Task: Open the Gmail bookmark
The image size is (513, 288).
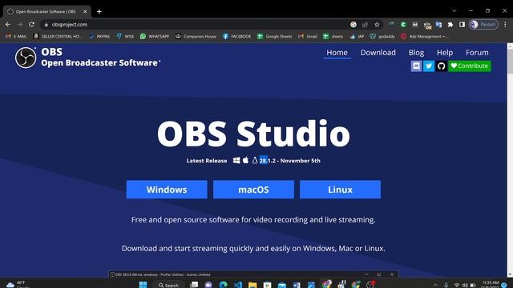Action: (x=308, y=36)
